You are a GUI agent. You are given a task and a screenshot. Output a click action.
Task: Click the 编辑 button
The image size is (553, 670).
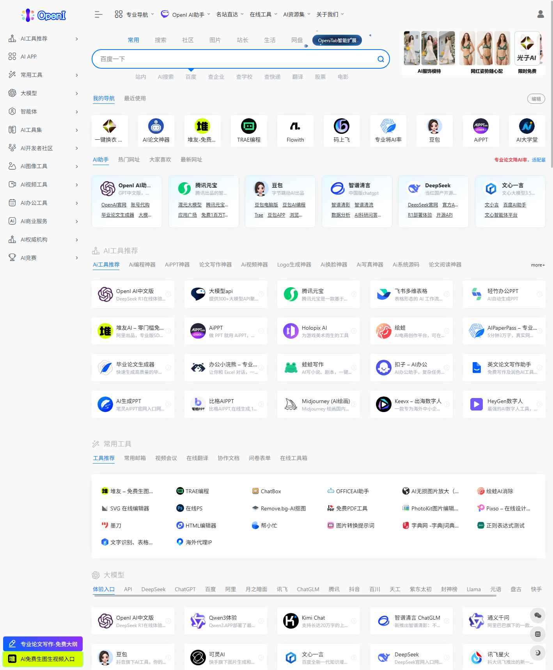pos(536,99)
